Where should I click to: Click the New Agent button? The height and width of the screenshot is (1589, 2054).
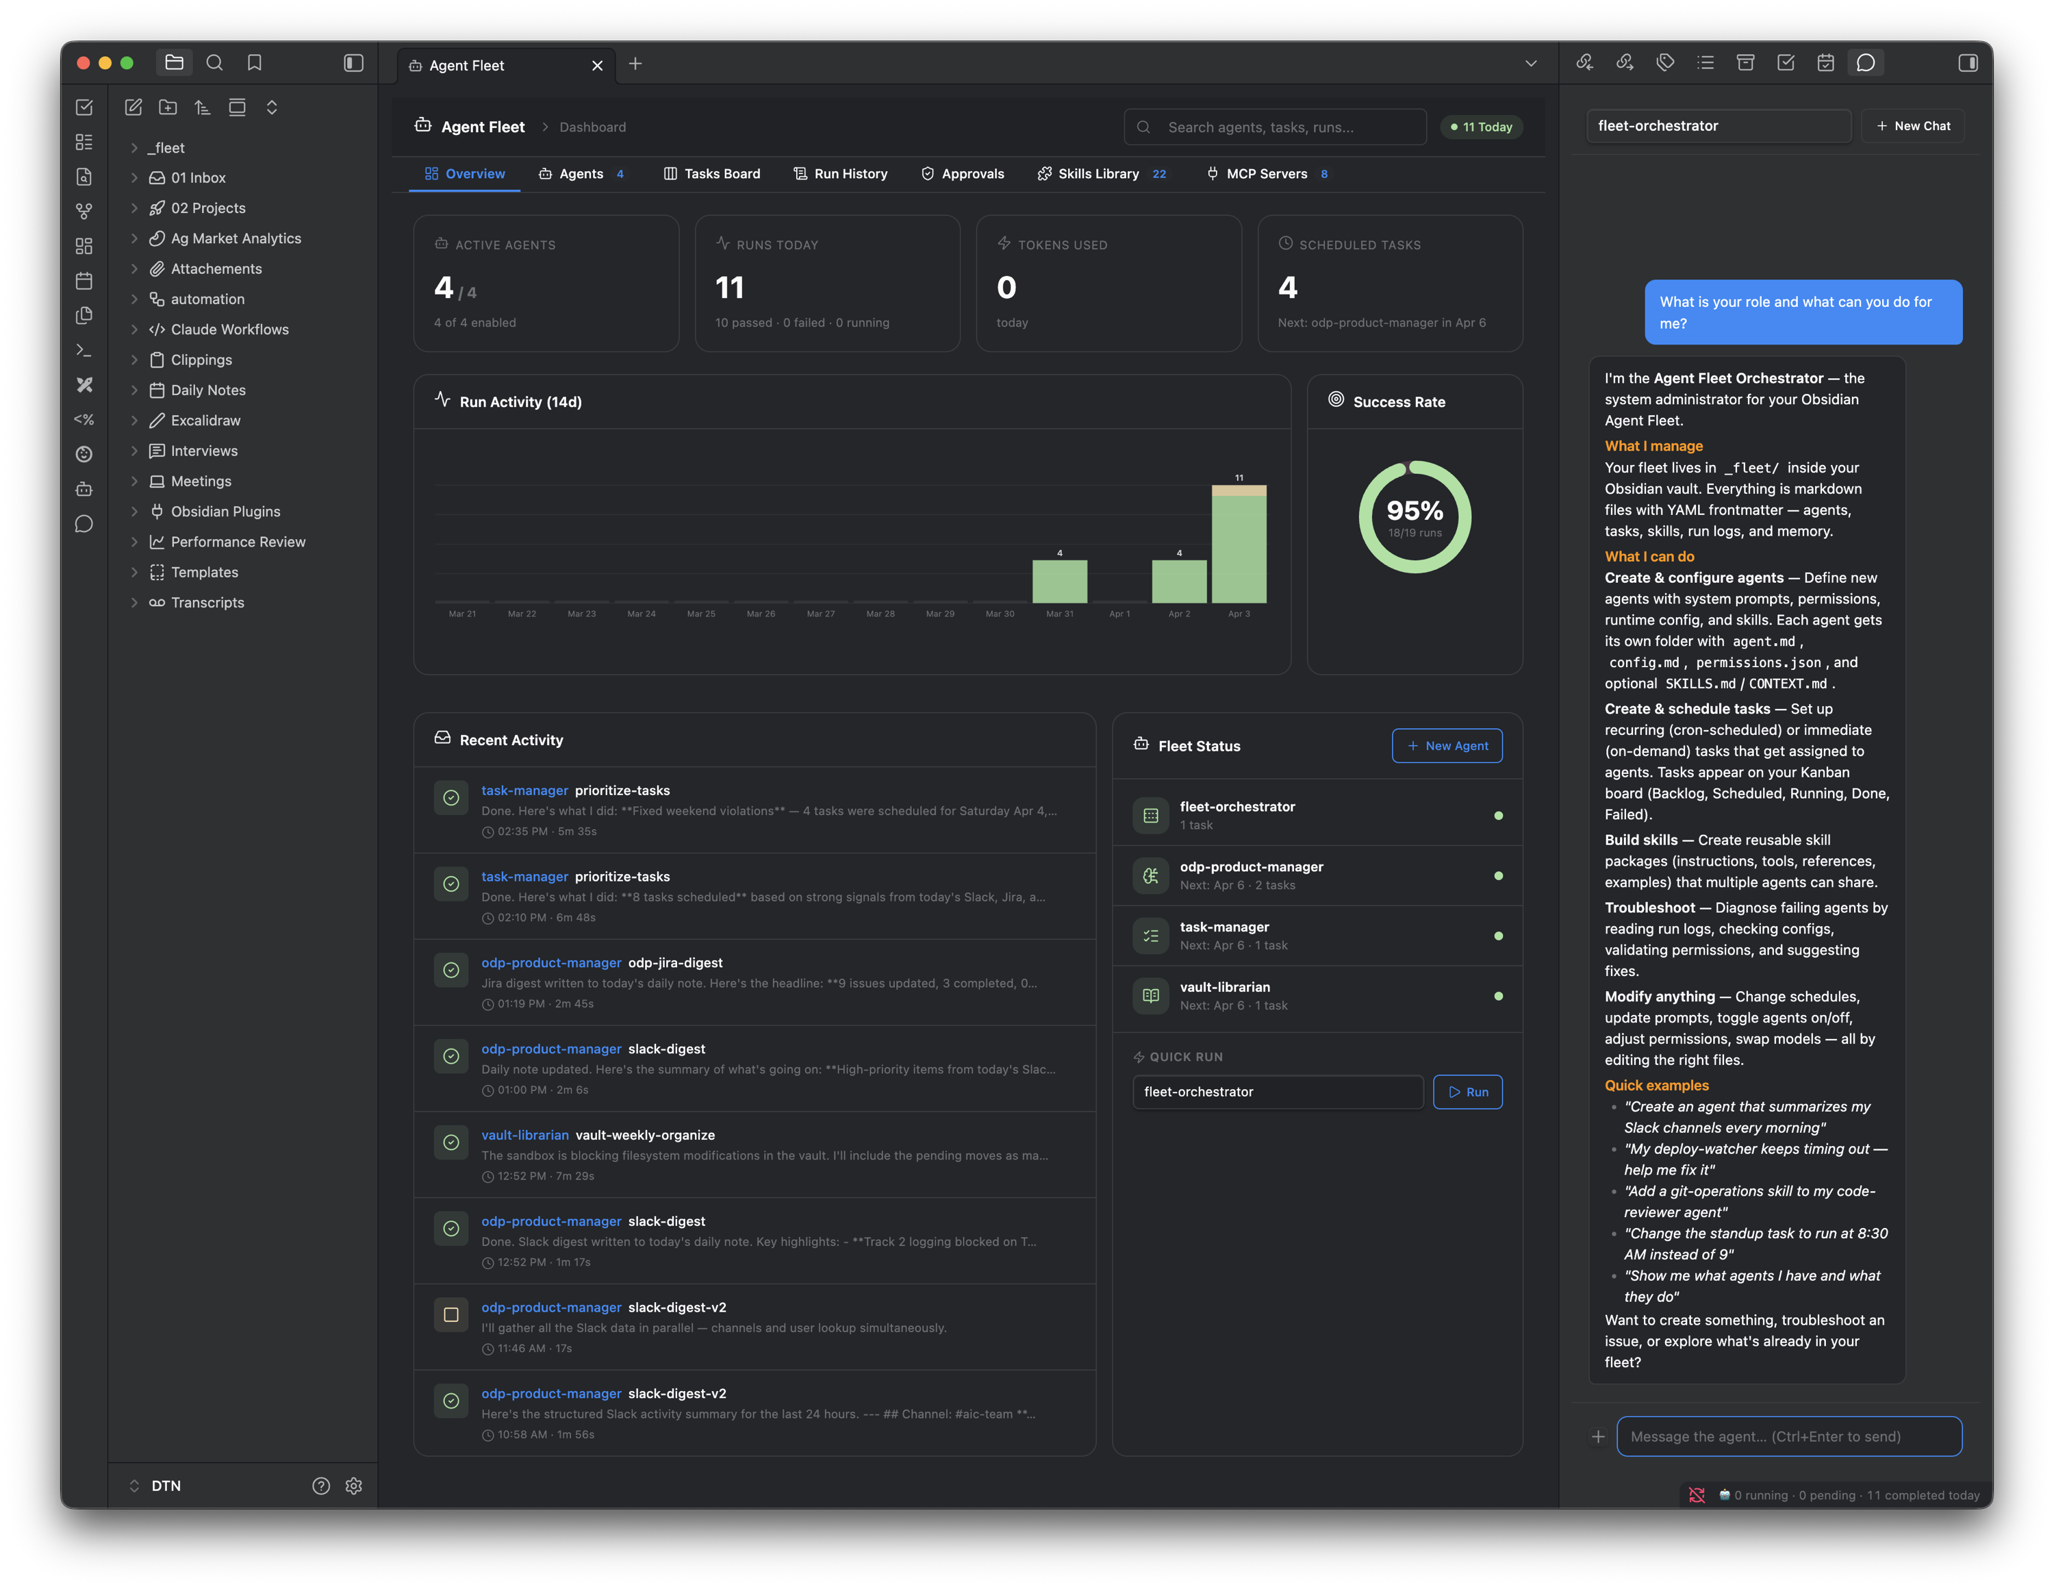coord(1447,746)
